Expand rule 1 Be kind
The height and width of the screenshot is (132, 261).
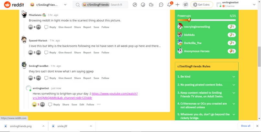(x=234, y=77)
